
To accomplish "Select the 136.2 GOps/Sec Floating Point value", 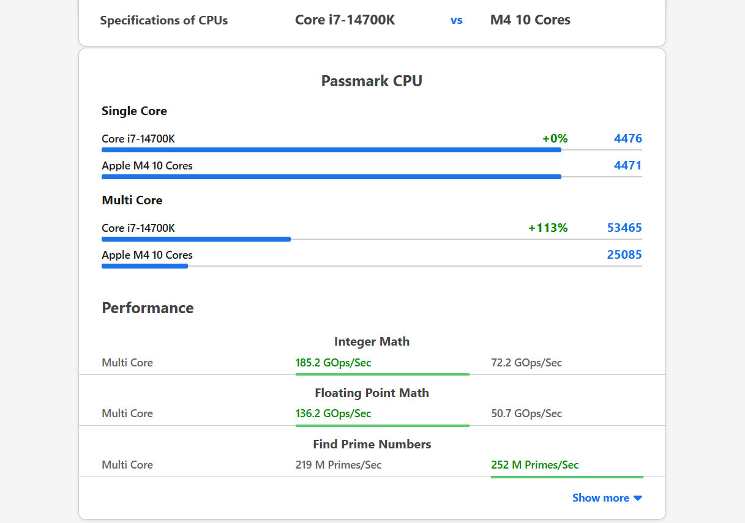I will point(333,414).
